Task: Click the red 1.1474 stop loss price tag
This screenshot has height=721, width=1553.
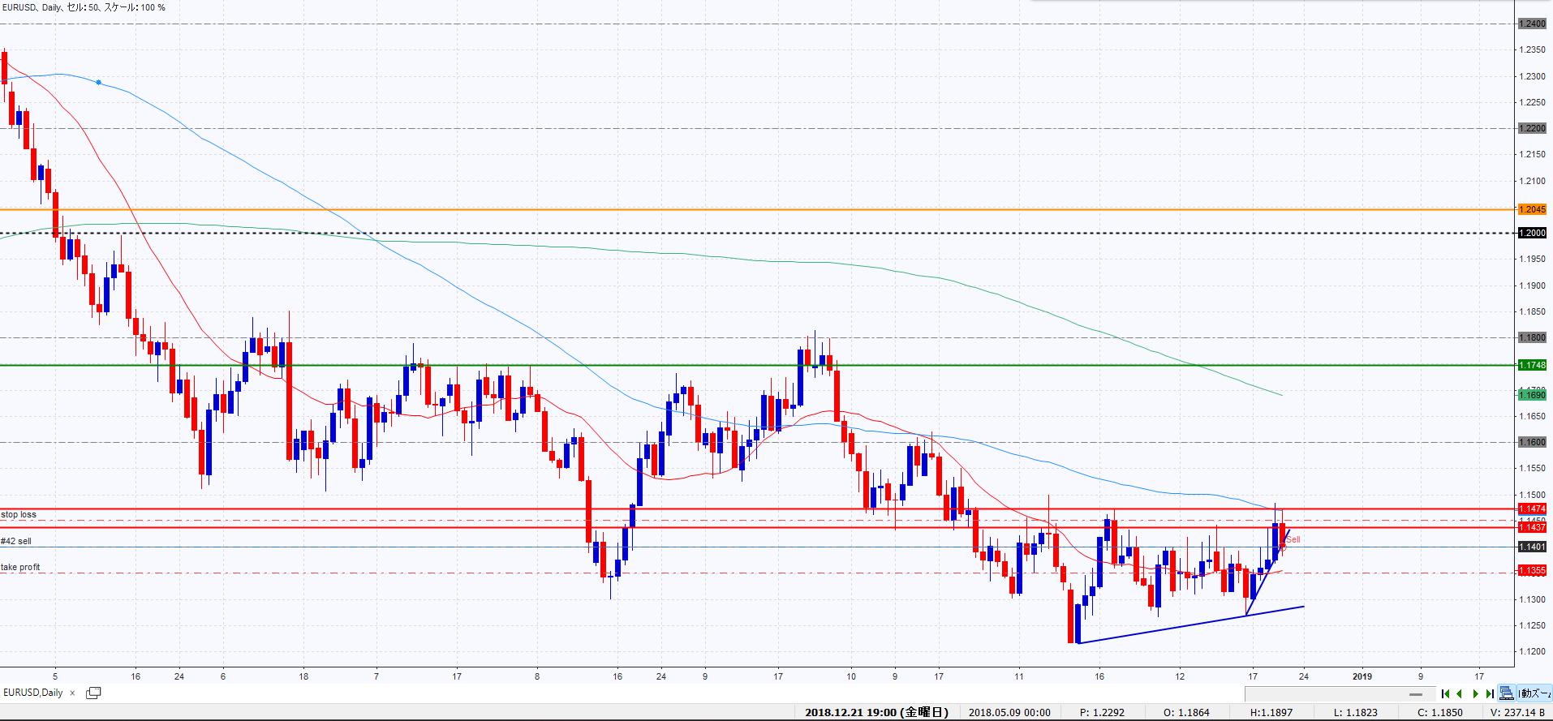Action: point(1532,509)
